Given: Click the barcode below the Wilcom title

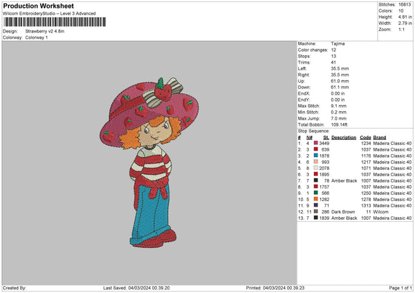Looking at the screenshot, I should 55,22.
